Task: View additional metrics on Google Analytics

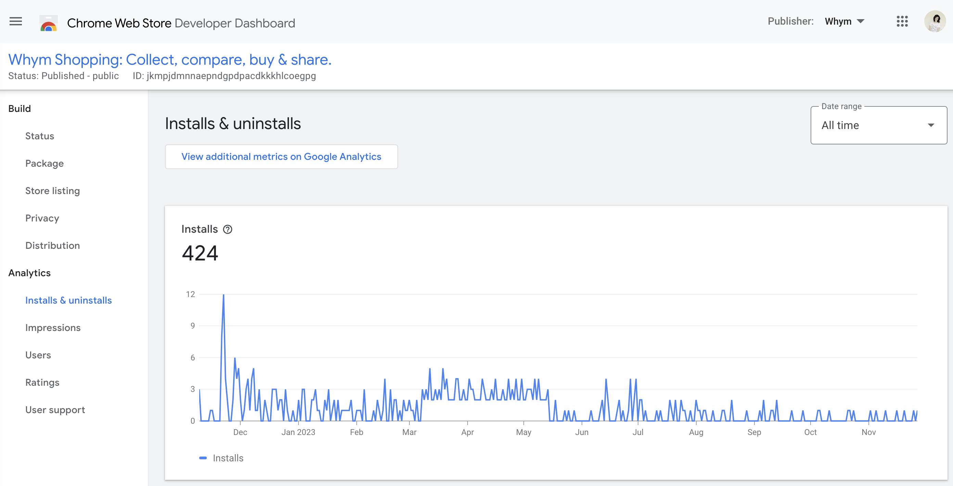Action: (281, 157)
